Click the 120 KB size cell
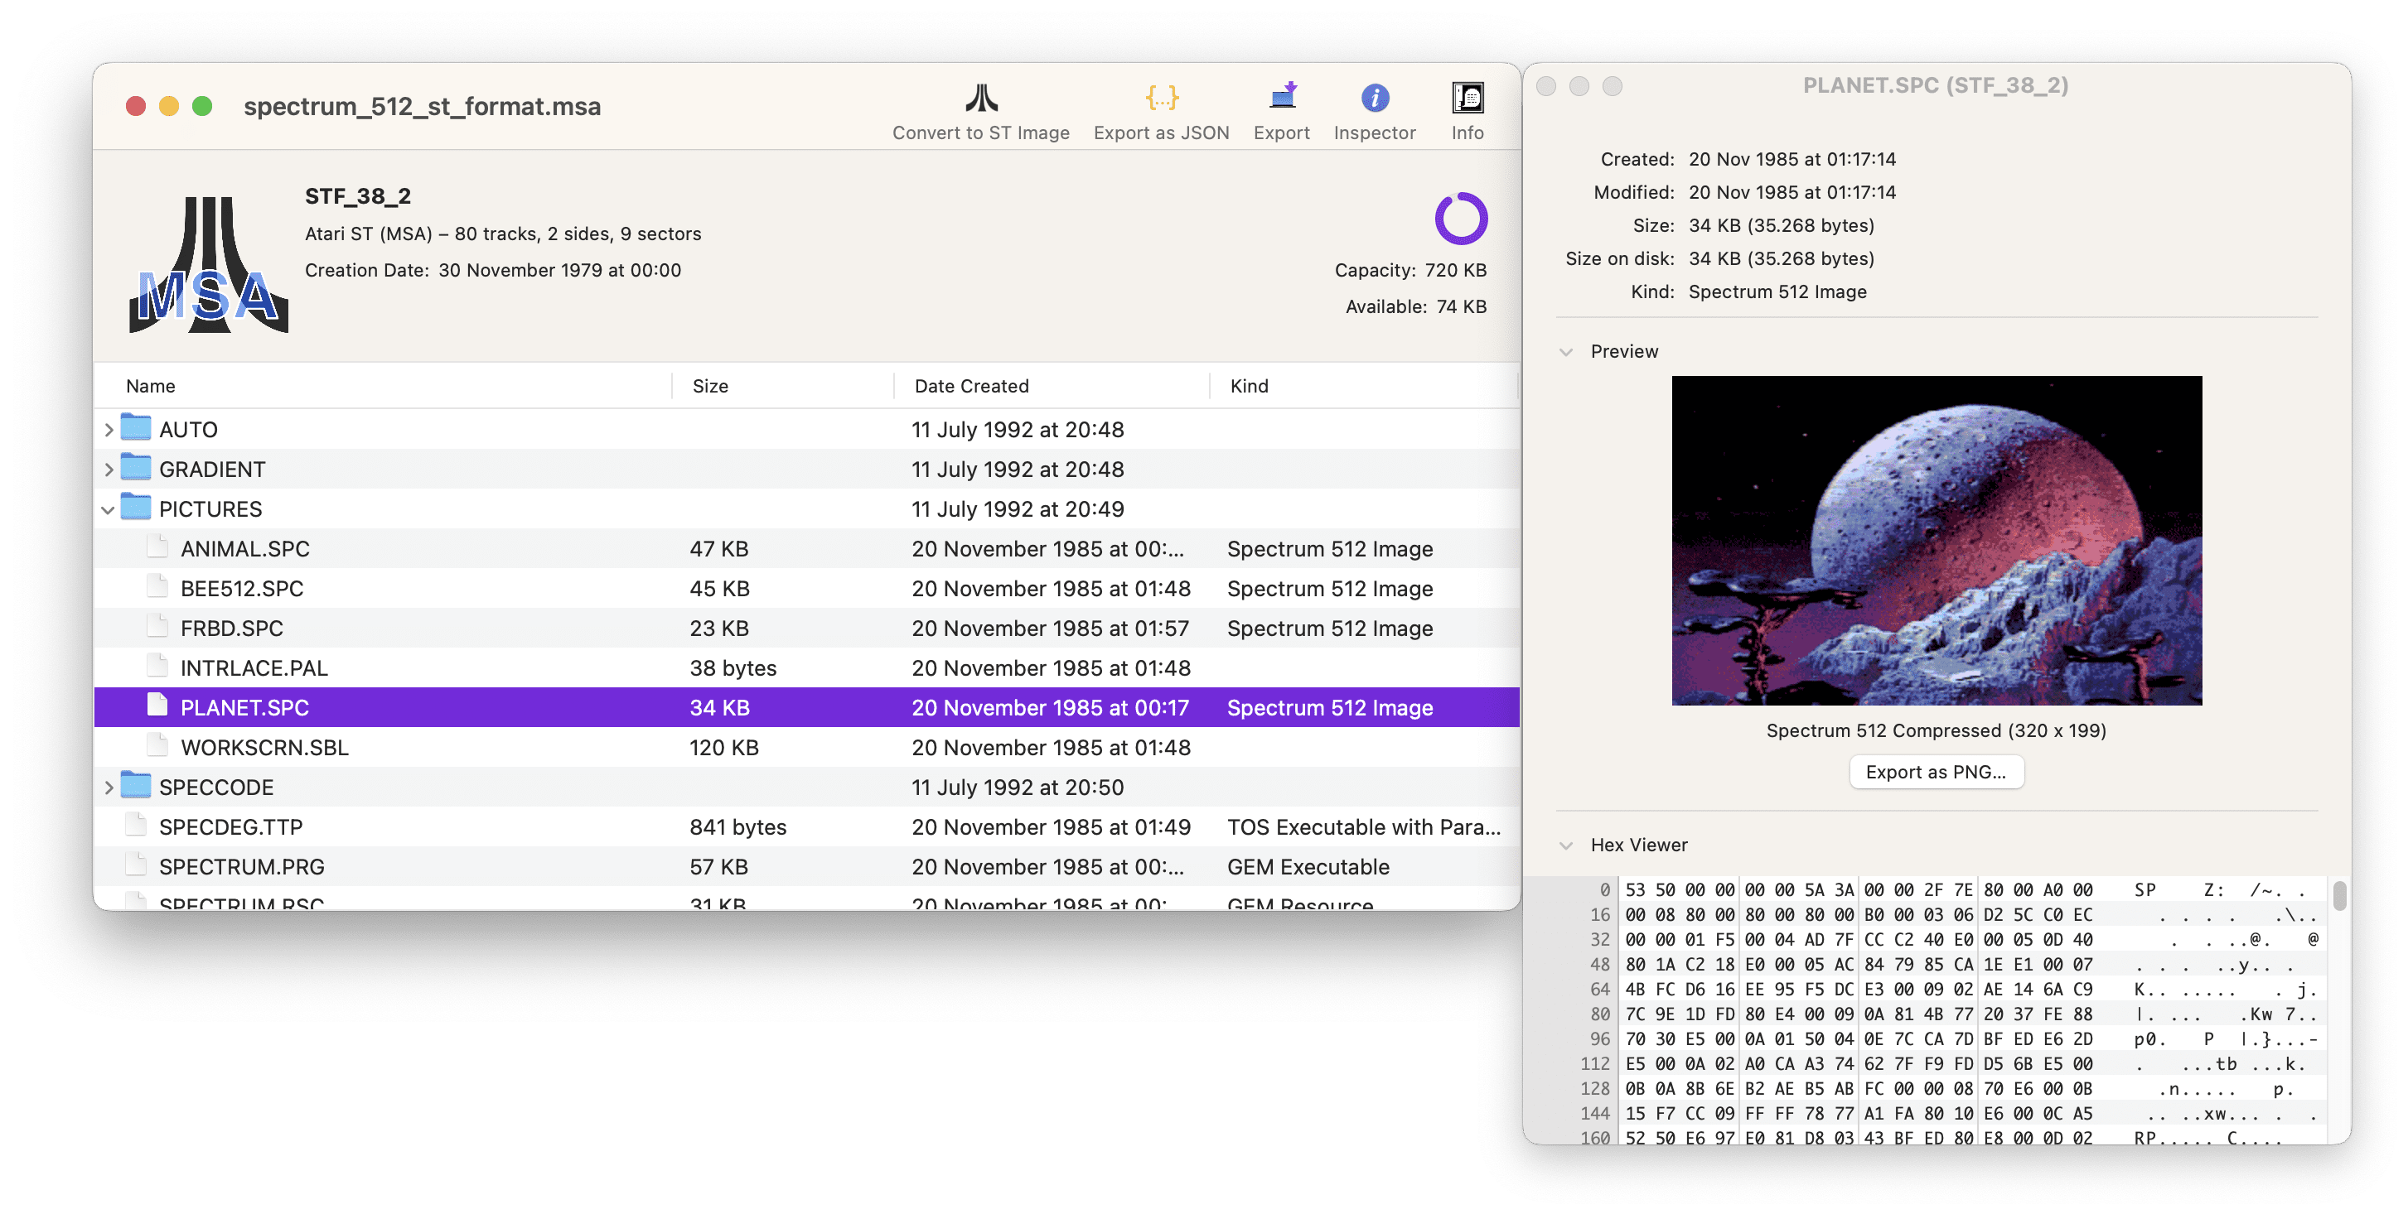2408x1214 pixels. [724, 747]
